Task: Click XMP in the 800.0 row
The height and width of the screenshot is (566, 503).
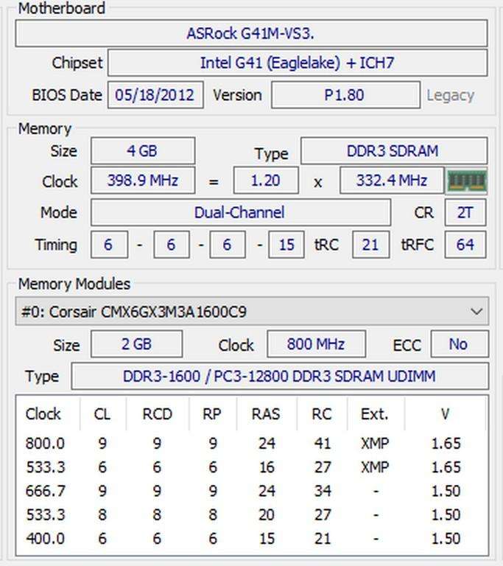Action: pos(375,443)
